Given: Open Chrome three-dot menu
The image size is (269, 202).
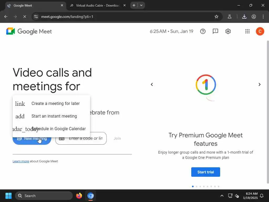Looking at the screenshot, I should [263, 17].
